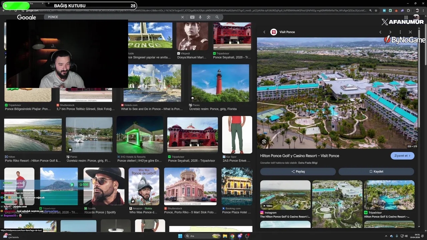The image size is (427, 240).
Task: Open the What to See and Do in Ponce link
Action: point(152,109)
